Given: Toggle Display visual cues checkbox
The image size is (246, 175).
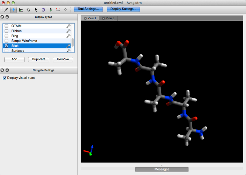Looking at the screenshot, I should (5, 78).
